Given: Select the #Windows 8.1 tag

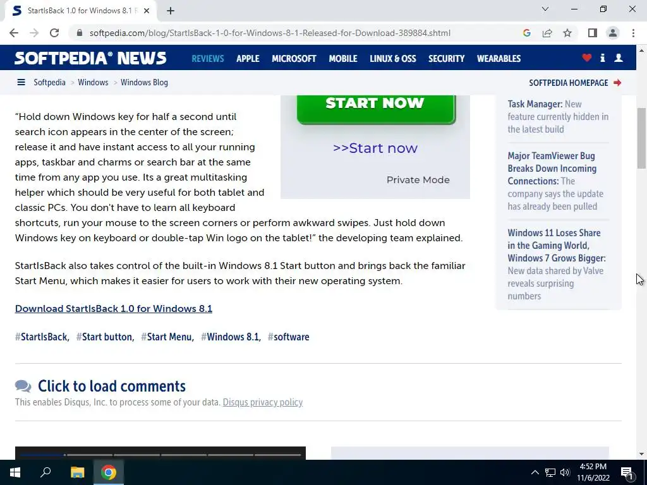Looking at the screenshot, I should [x=231, y=337].
